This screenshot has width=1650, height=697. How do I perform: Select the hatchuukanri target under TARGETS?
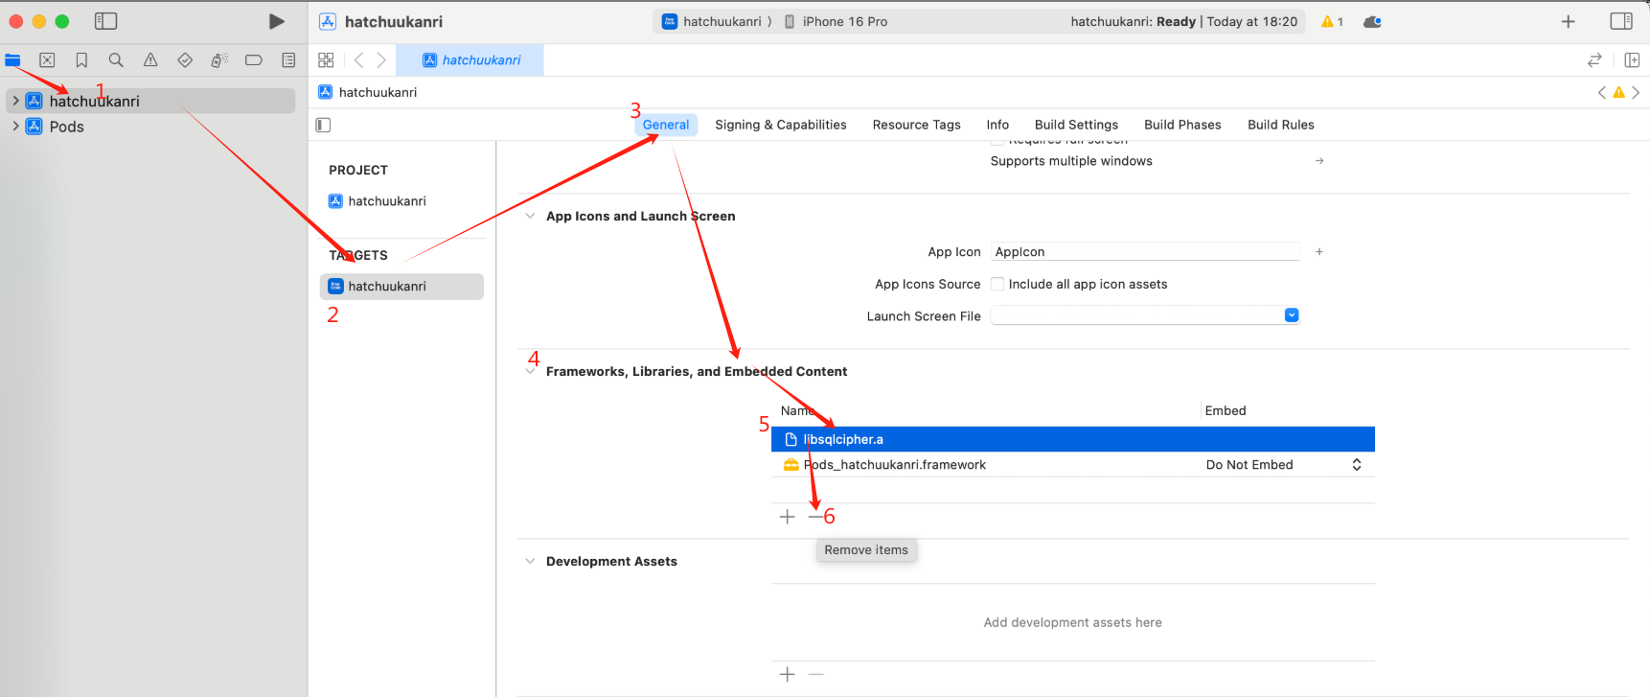pos(401,287)
